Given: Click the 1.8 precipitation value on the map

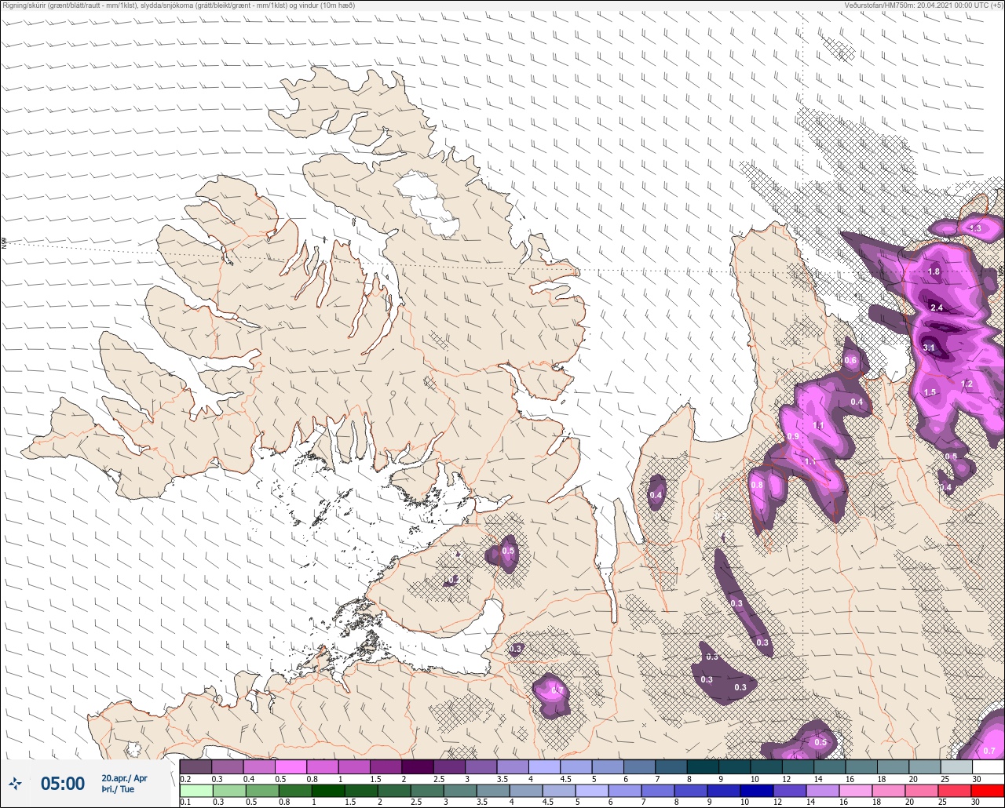Looking at the screenshot, I should pyautogui.click(x=934, y=271).
